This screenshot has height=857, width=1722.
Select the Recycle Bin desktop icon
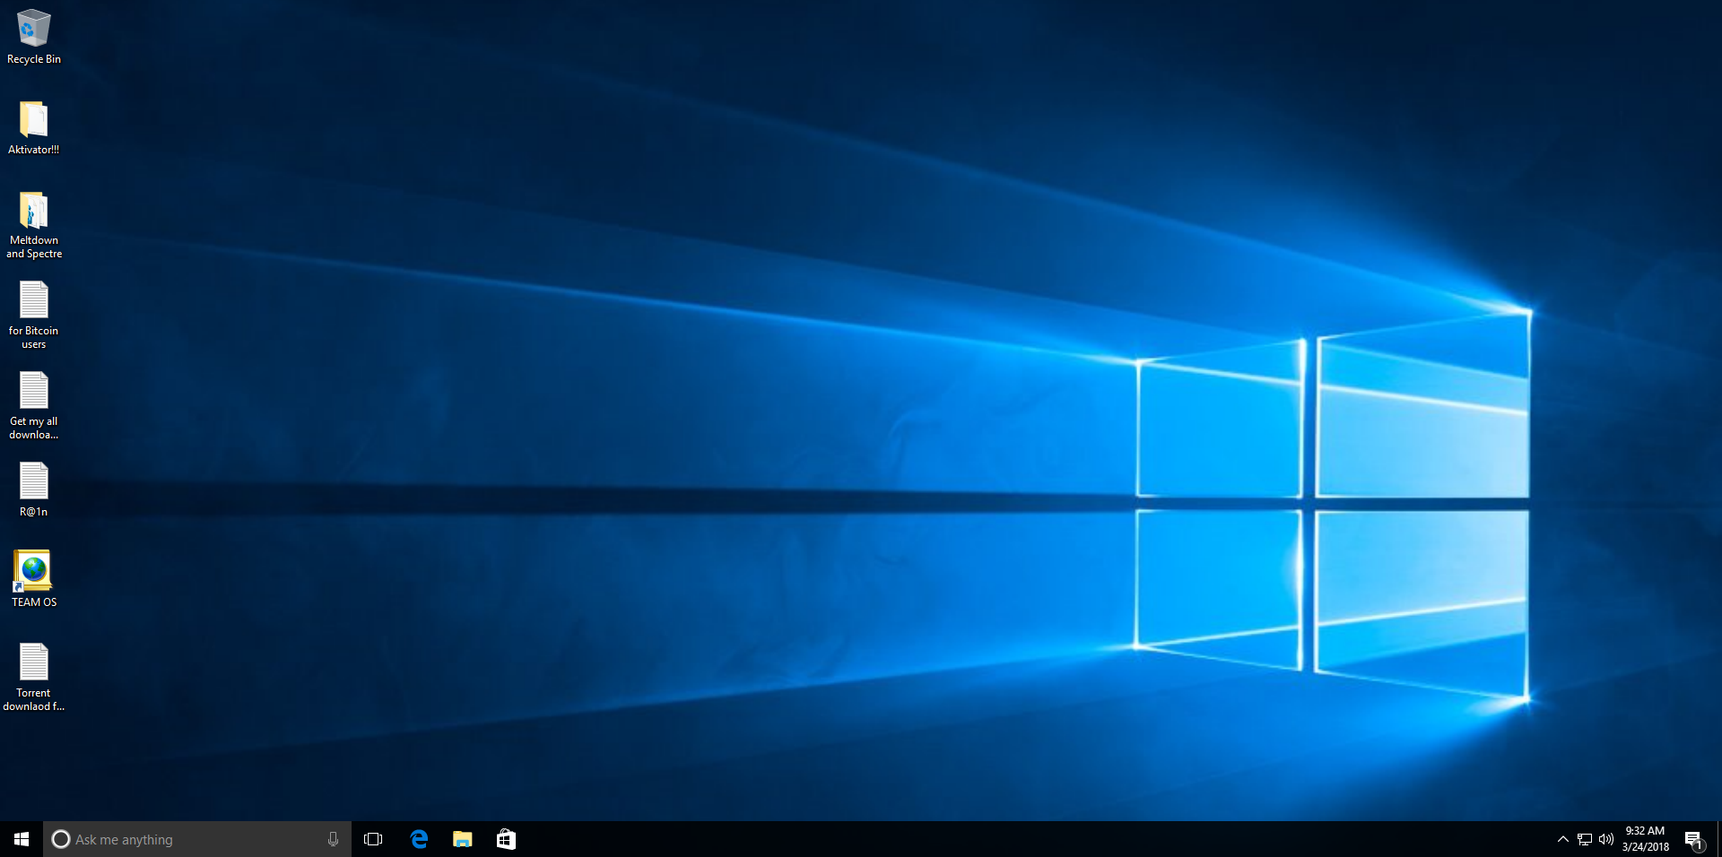coord(34,37)
